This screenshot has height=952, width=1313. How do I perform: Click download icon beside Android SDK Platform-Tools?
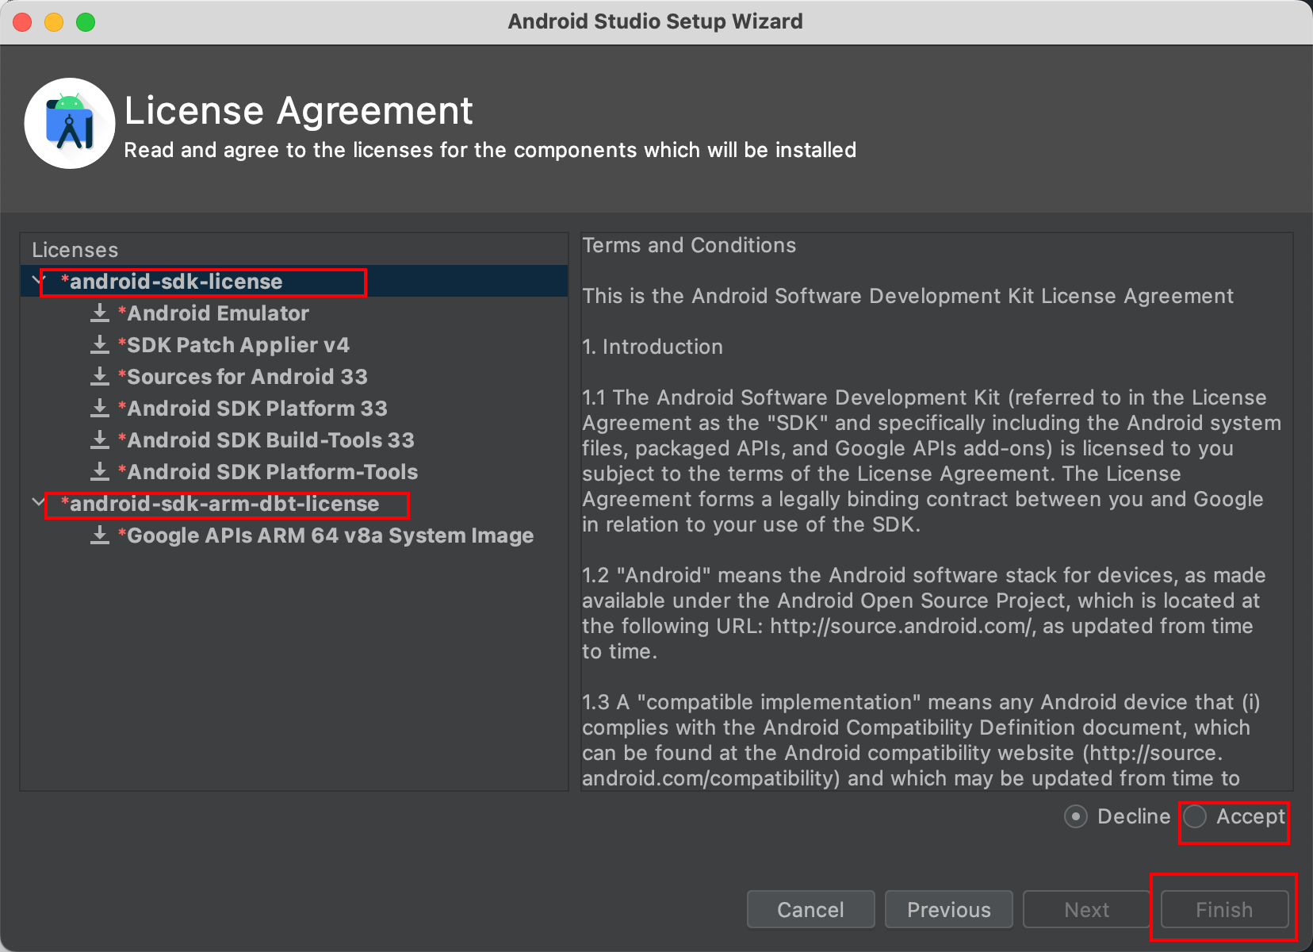pyautogui.click(x=99, y=472)
